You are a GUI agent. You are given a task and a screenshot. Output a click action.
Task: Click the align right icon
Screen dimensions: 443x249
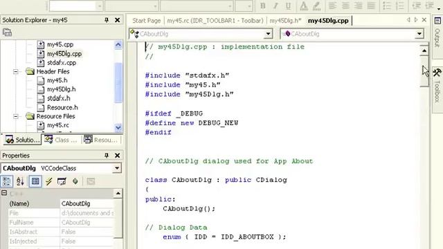[x=359, y=6]
